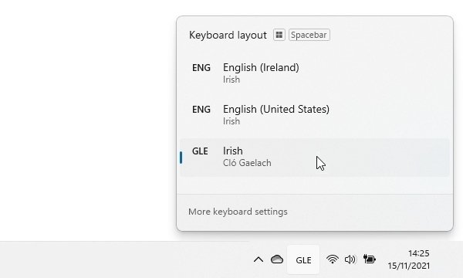463x278 pixels.
Task: Select the English (Ireland) keyboard layout
Action: pos(315,73)
